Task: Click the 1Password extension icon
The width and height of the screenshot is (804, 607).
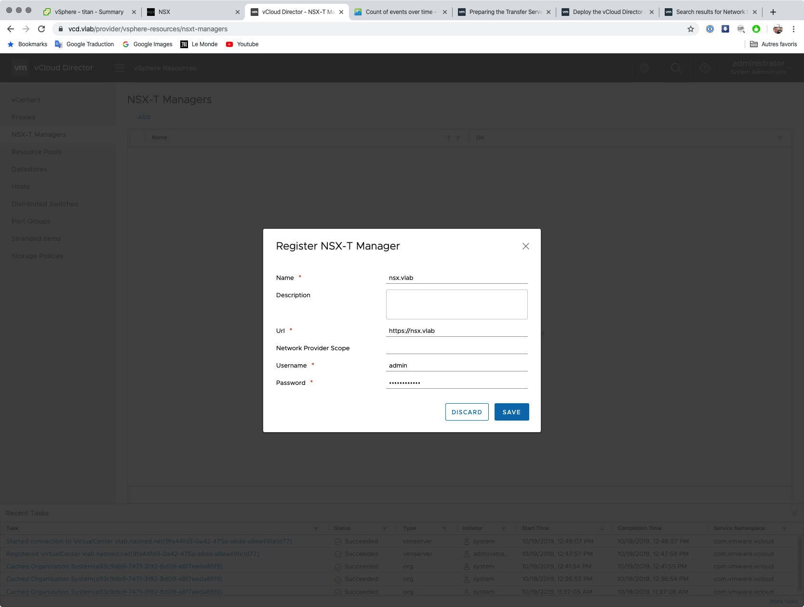Action: (x=710, y=29)
